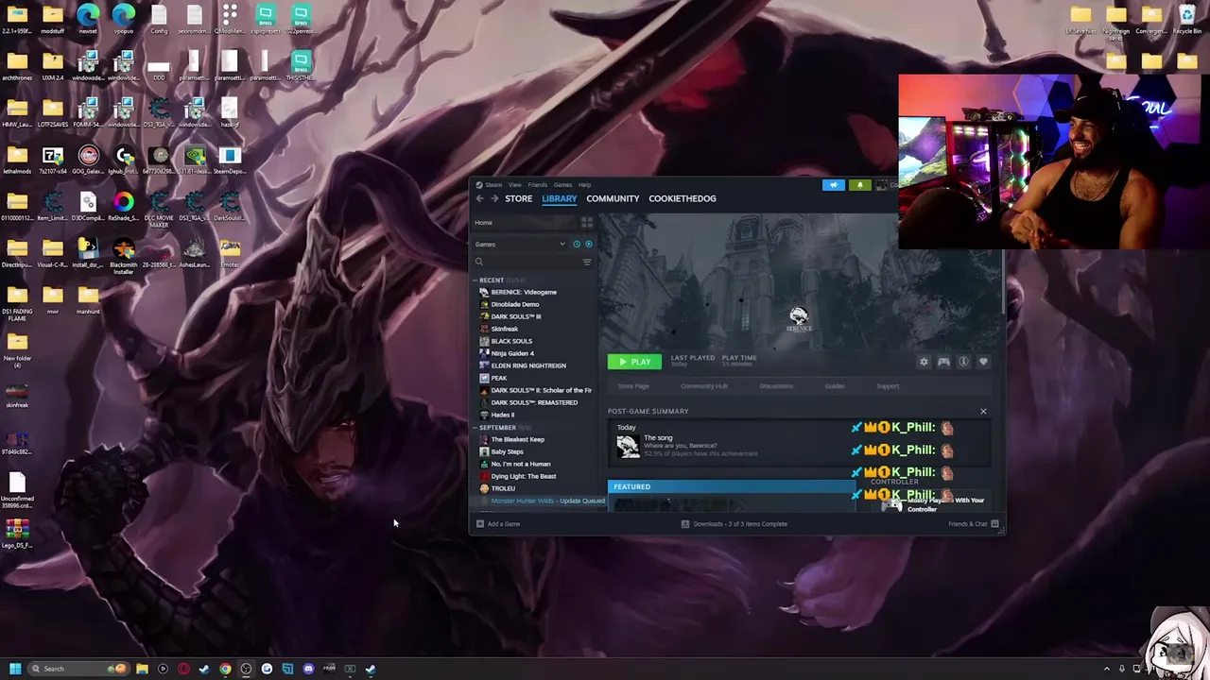The image size is (1210, 680).
Task: Open the game info icon
Action: [x=963, y=362]
